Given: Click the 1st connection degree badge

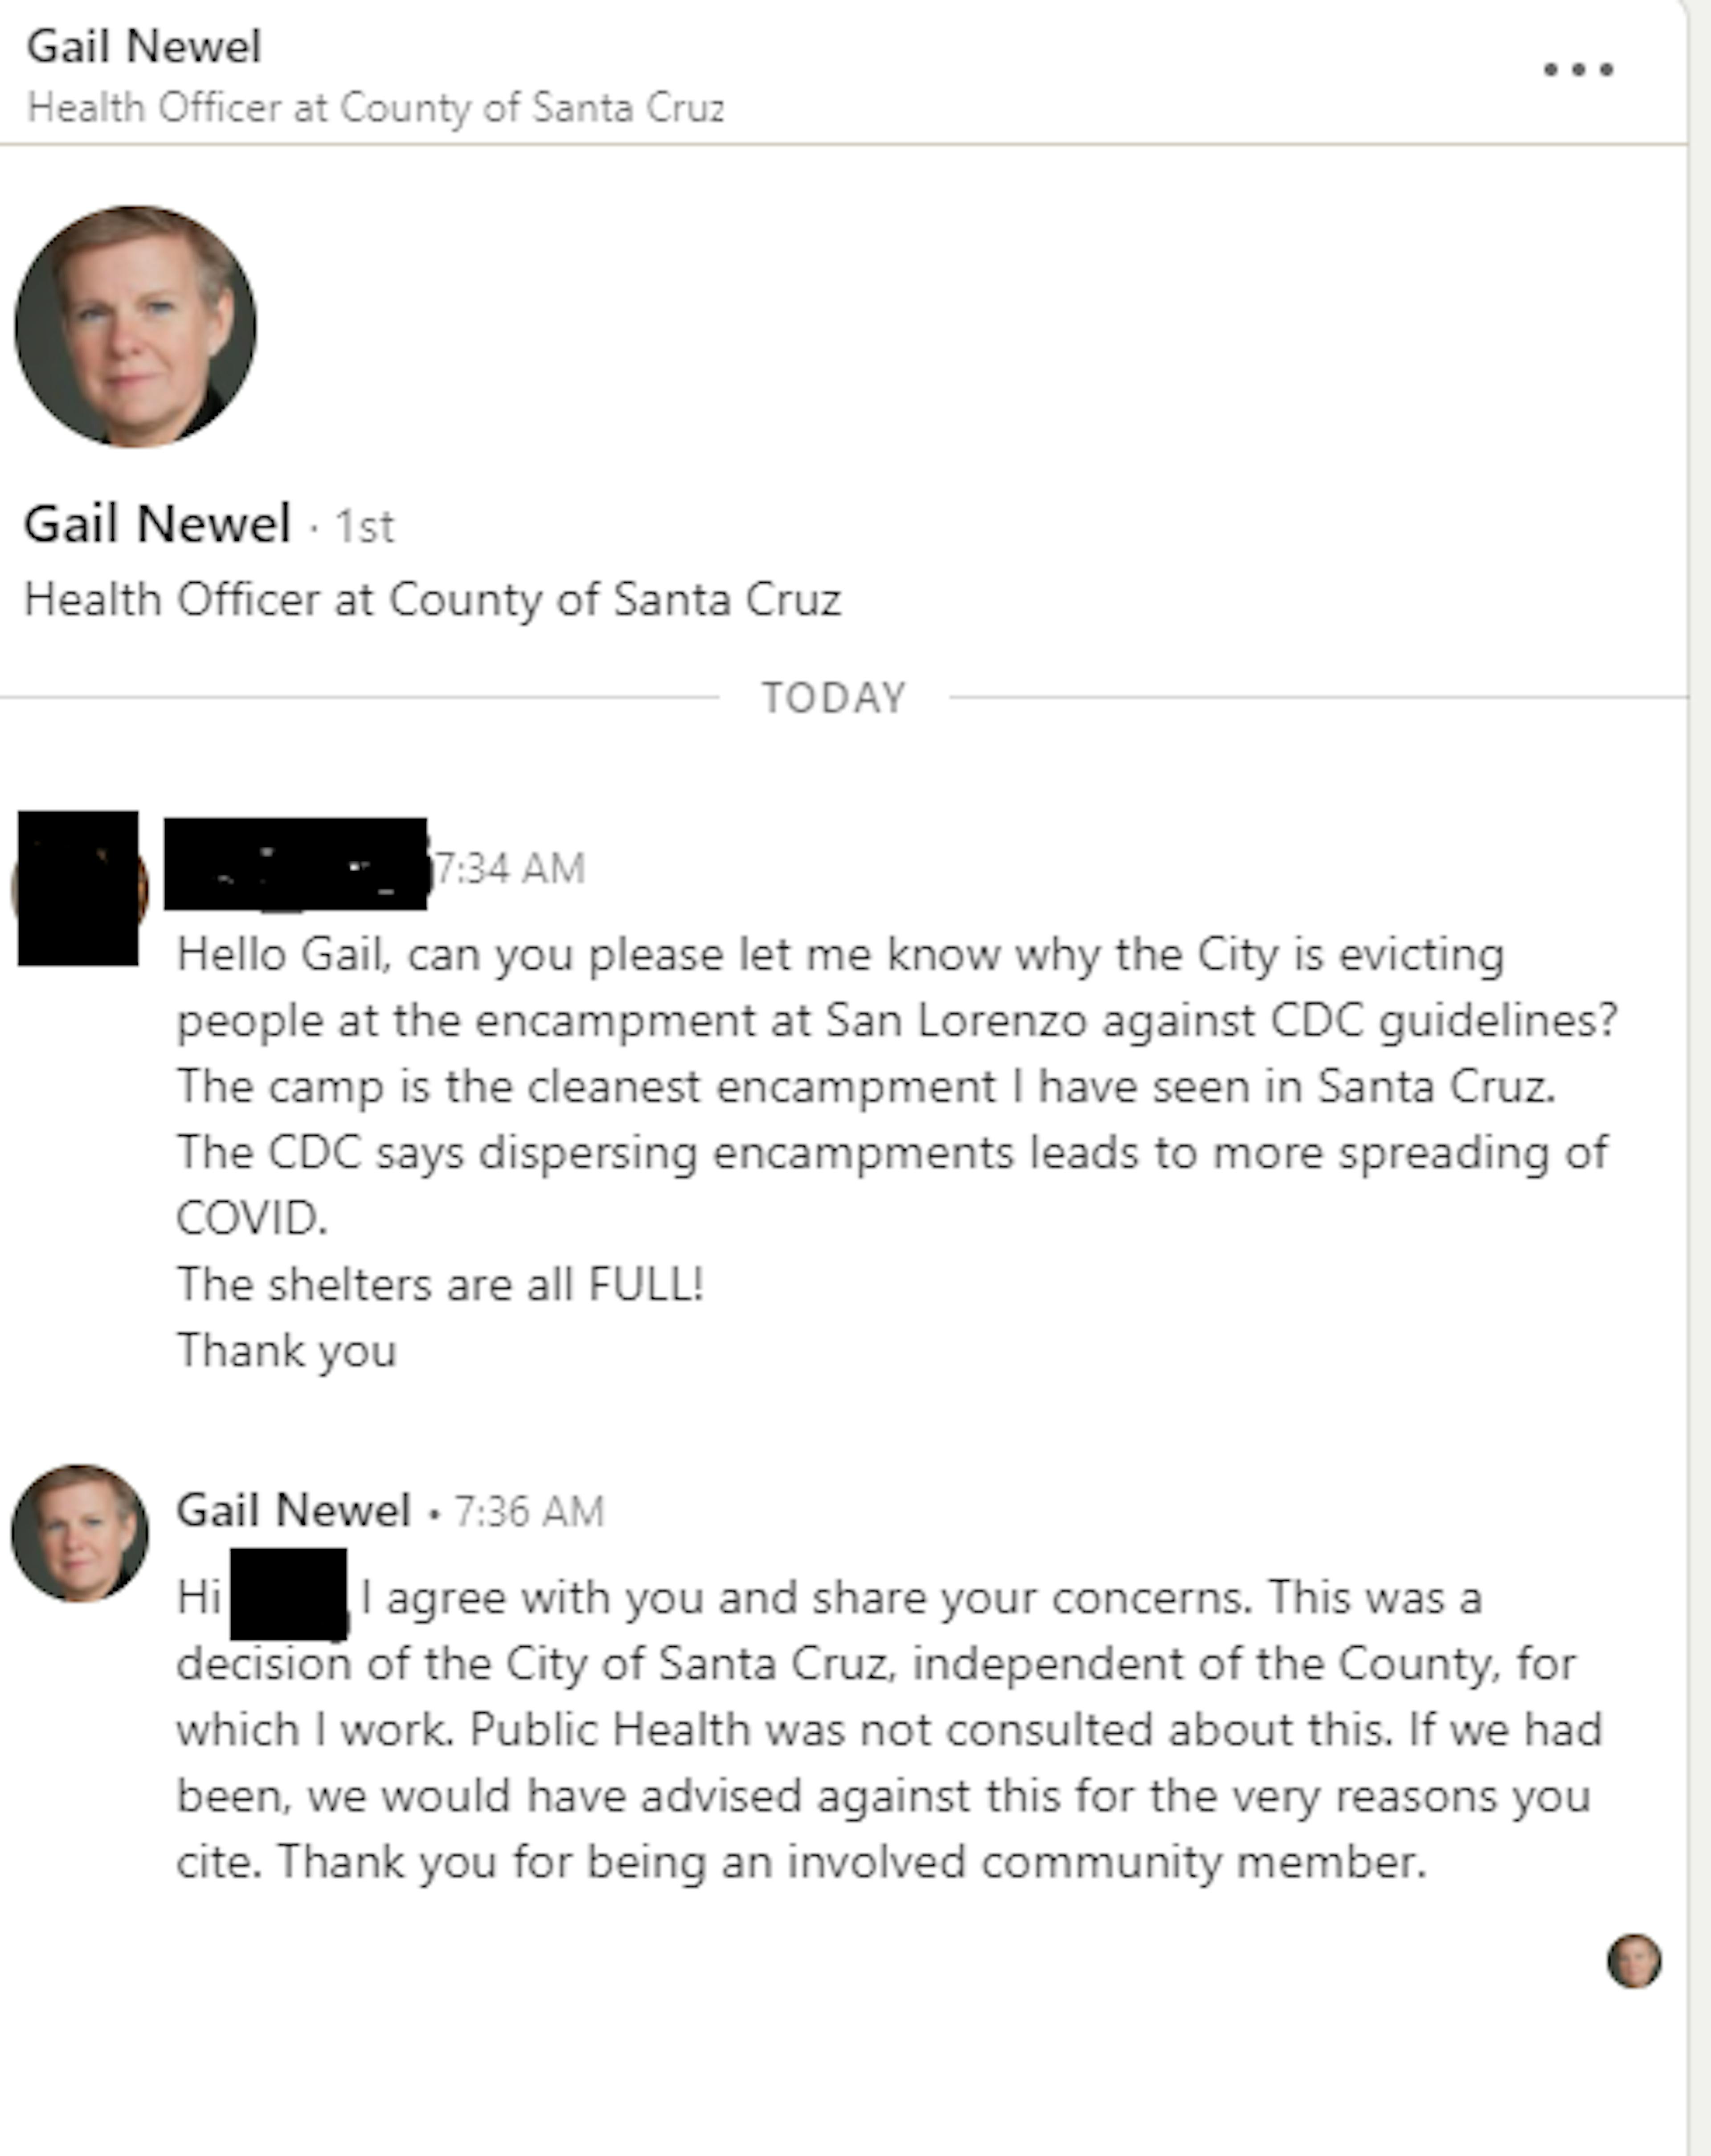Looking at the screenshot, I should 365,527.
